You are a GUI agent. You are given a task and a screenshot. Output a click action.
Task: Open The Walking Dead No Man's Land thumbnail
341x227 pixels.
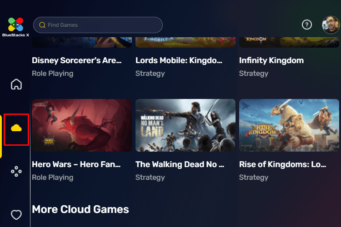[186, 125]
